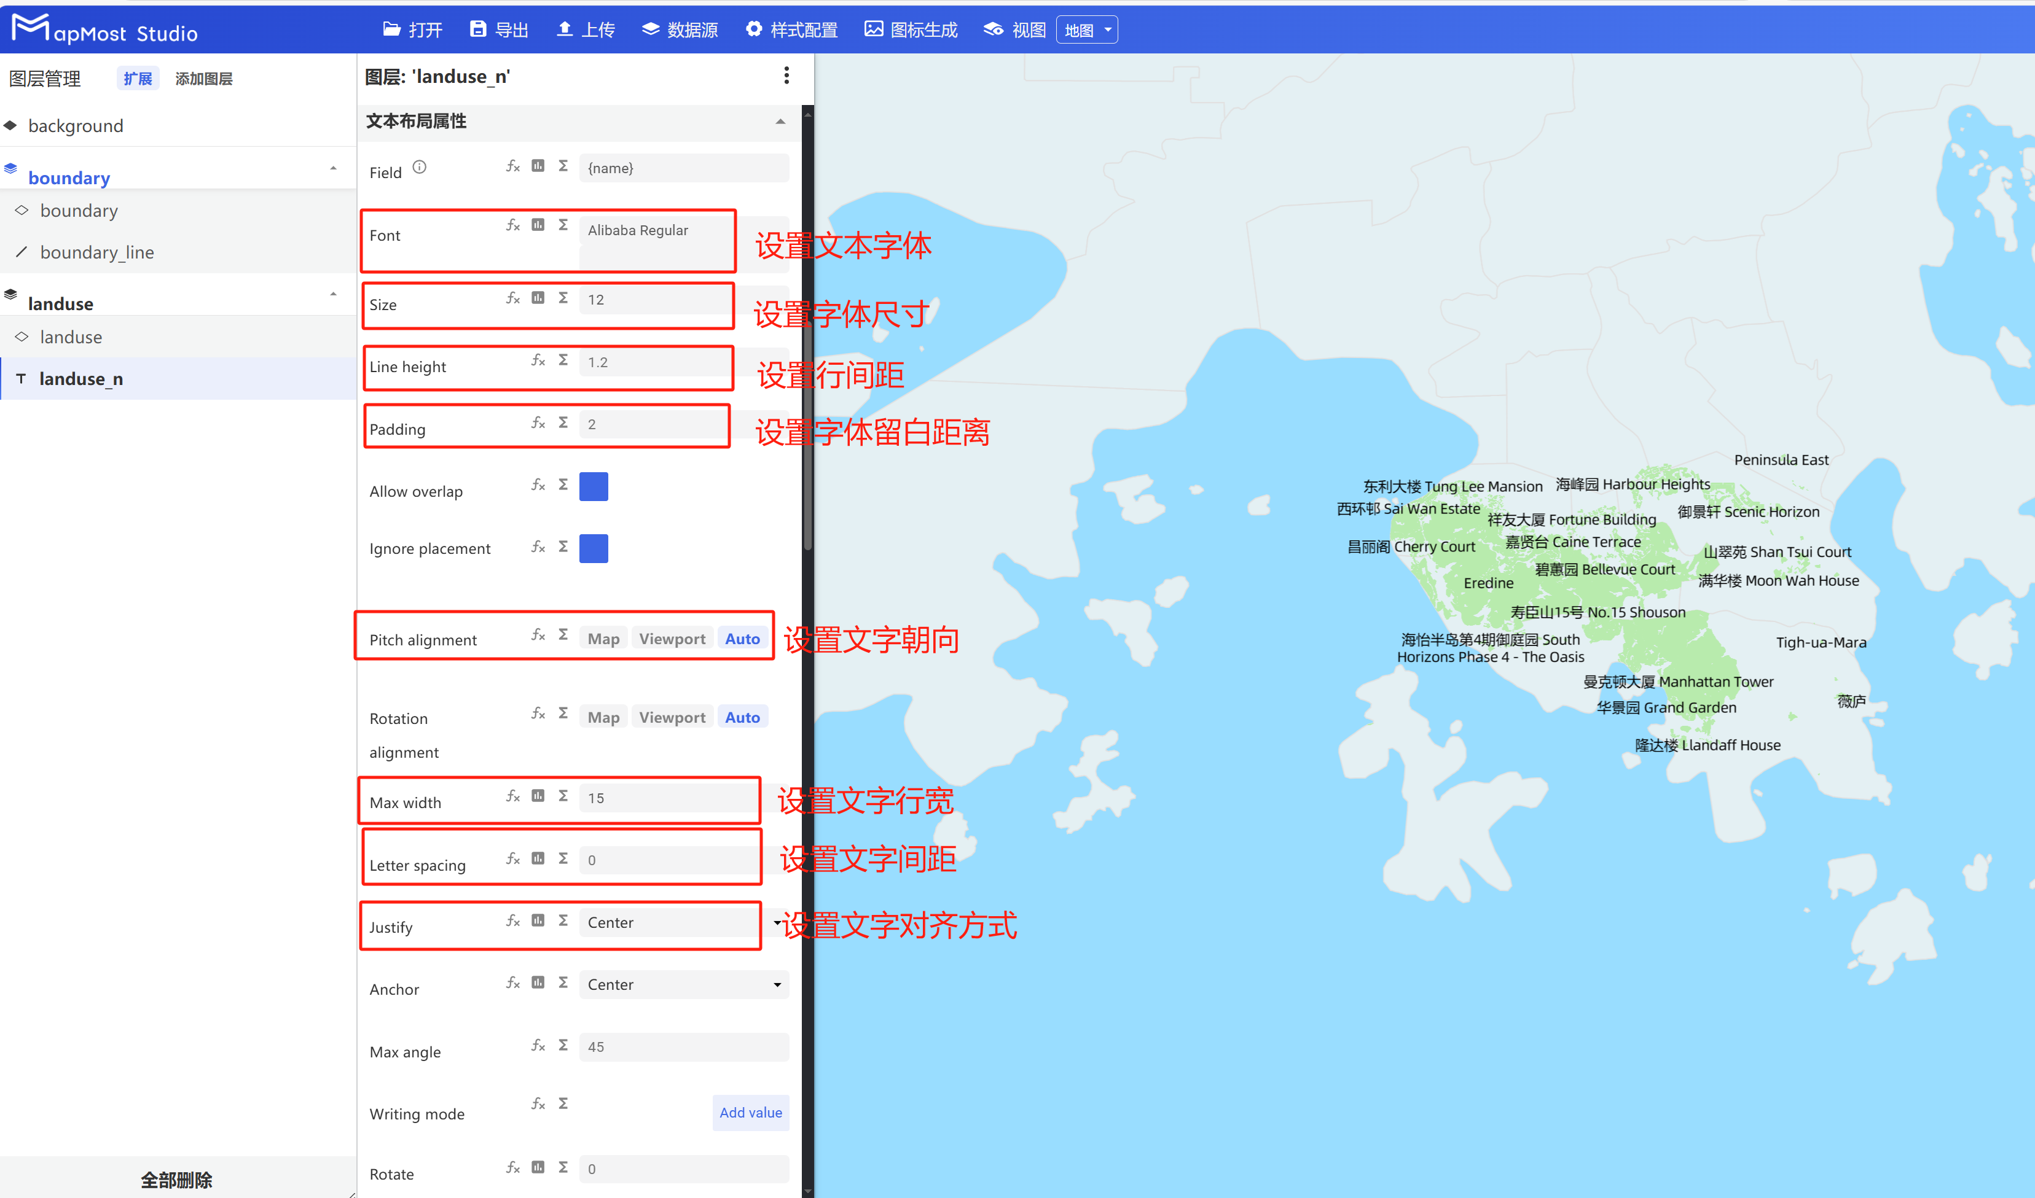Select Viewport for Pitch alignment
The image size is (2035, 1198).
(x=672, y=638)
